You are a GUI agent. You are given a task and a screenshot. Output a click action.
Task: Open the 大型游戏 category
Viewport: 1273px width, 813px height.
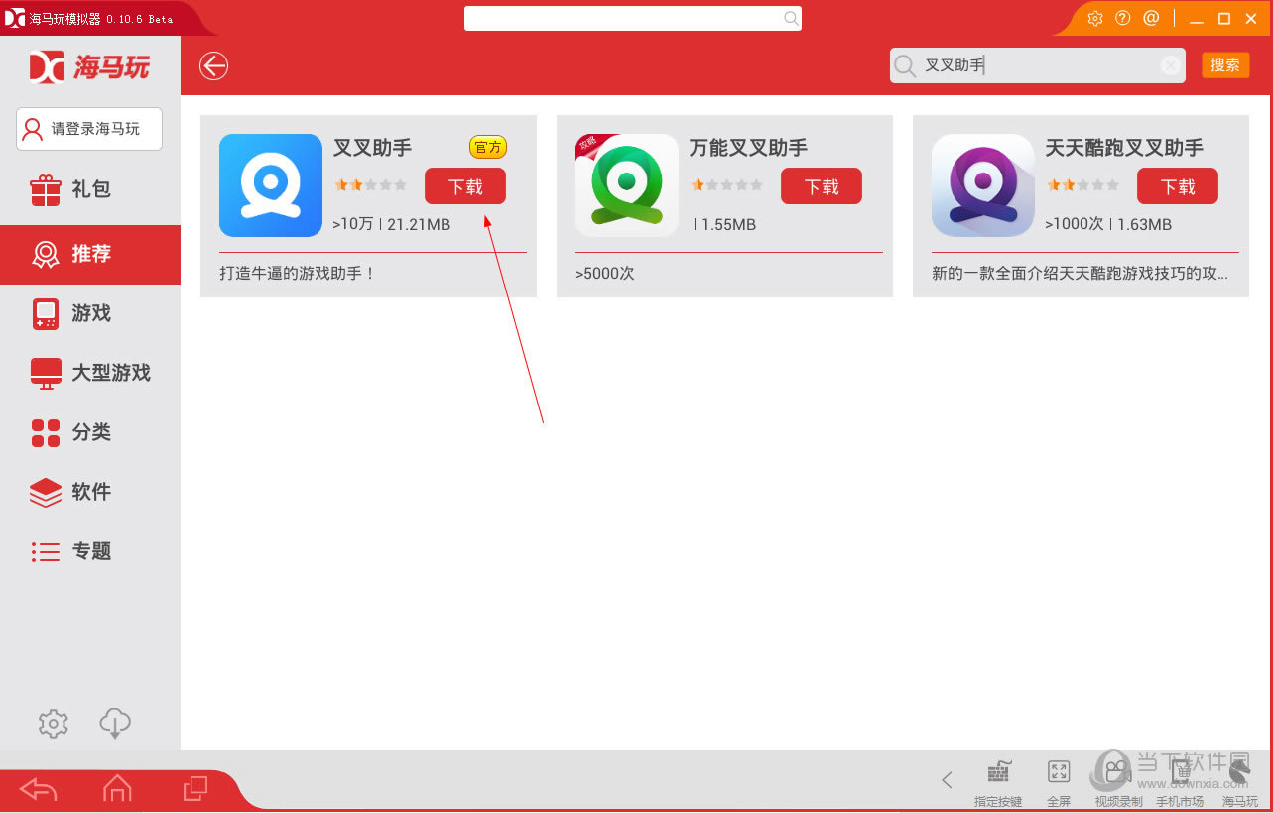90,373
